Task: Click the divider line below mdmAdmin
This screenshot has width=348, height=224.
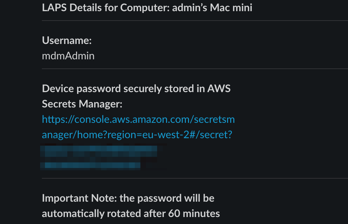Action: (x=195, y=69)
